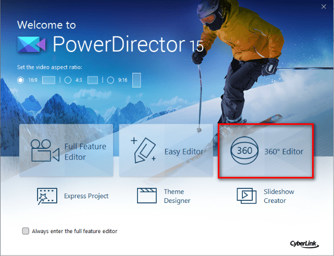Click the Easy Editor label
334x256 pixels.
coord(184,152)
